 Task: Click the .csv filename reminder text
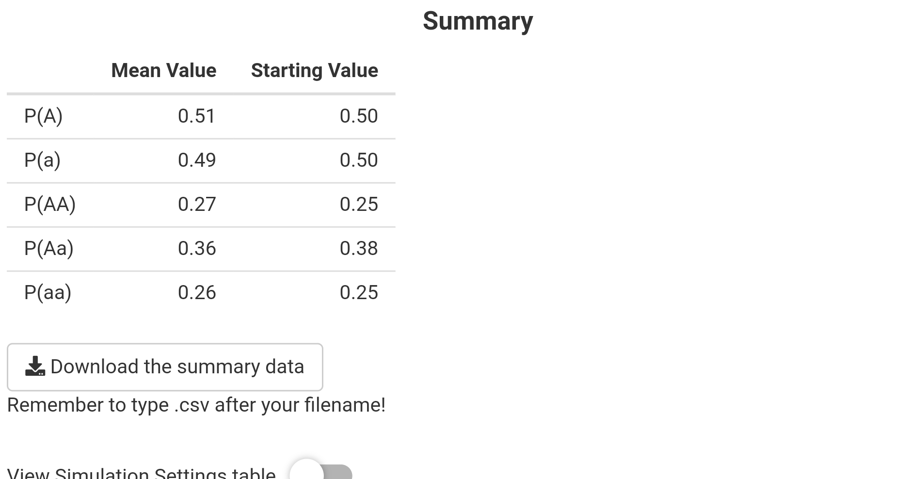tap(196, 405)
